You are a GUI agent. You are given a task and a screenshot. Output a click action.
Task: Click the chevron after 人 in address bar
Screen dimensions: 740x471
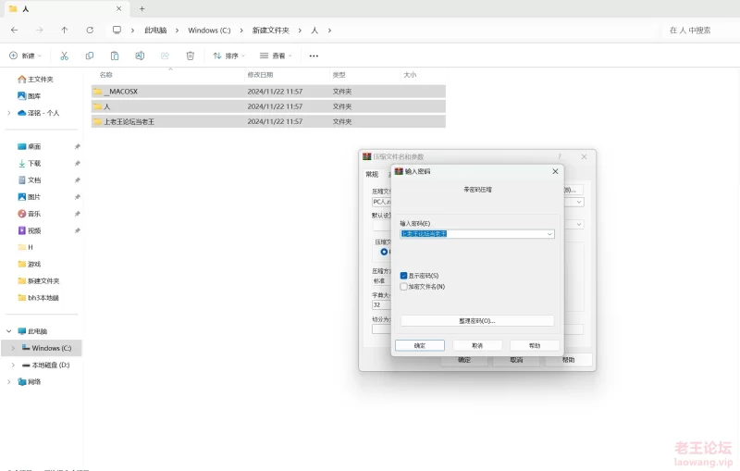point(329,31)
